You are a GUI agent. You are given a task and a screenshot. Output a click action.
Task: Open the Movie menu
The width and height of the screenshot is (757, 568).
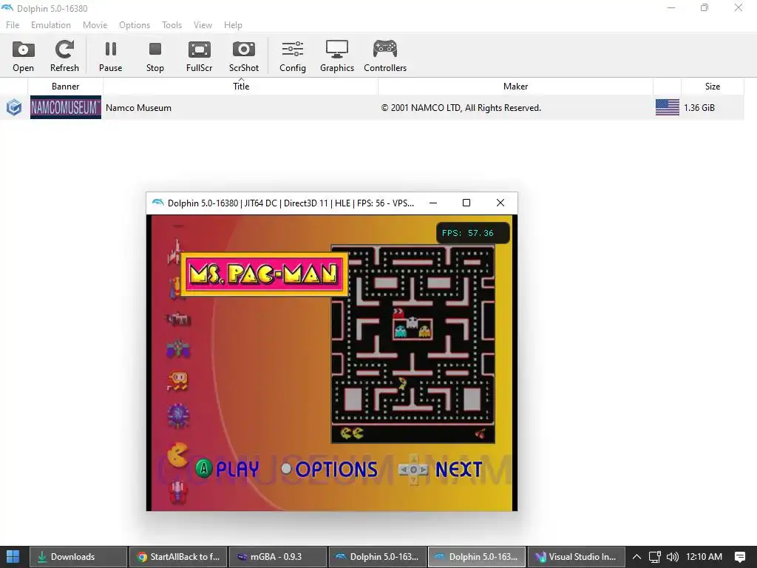(x=95, y=25)
